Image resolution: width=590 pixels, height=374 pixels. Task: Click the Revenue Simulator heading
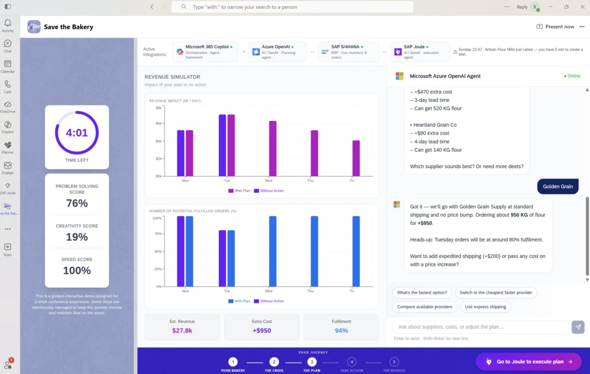tap(172, 77)
